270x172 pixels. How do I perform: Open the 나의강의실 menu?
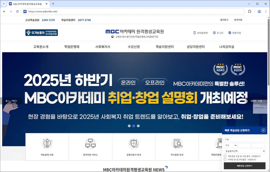(x=226, y=47)
